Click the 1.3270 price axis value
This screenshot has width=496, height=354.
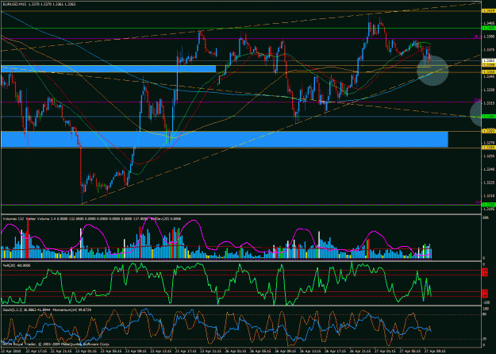[488, 143]
